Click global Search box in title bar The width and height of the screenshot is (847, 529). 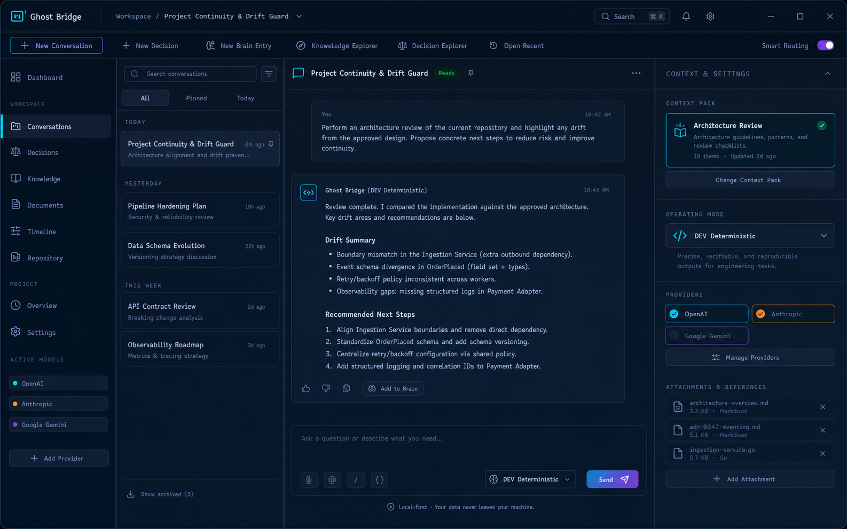point(632,17)
